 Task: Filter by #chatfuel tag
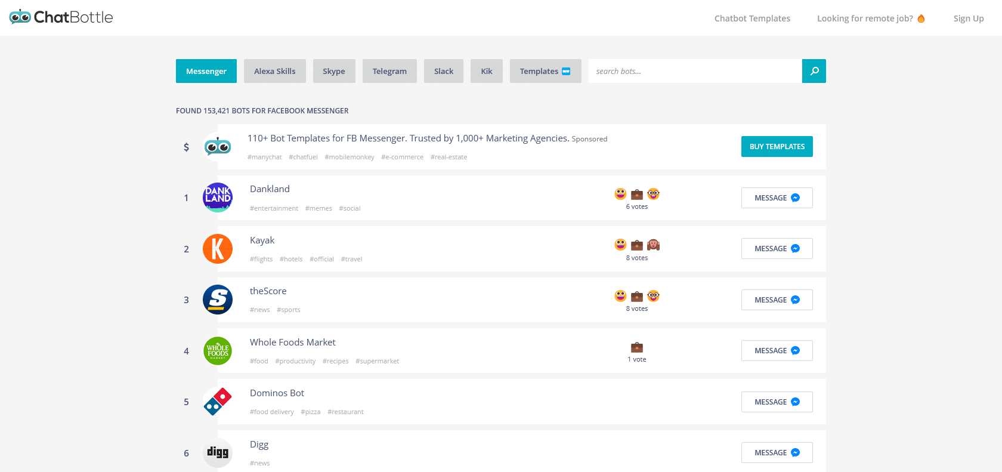point(303,158)
